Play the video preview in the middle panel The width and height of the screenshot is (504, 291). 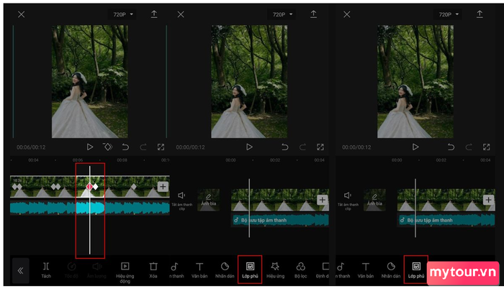[249, 147]
